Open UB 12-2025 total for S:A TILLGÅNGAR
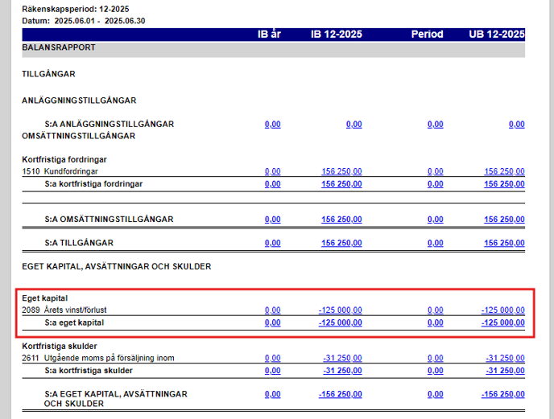554x419 pixels. (504, 243)
